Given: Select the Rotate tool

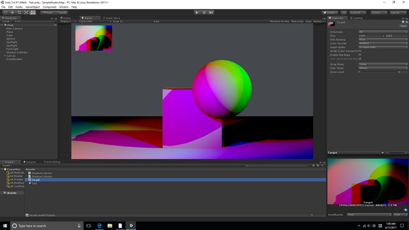Looking at the screenshot, I should pyautogui.click(x=19, y=12).
